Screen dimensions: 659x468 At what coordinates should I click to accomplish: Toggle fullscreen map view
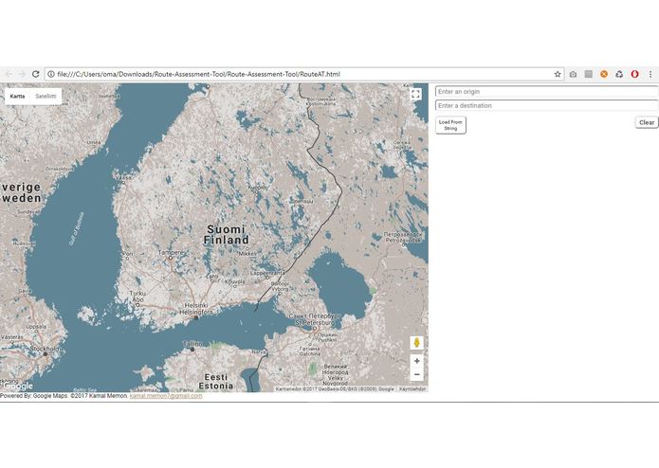[x=415, y=94]
